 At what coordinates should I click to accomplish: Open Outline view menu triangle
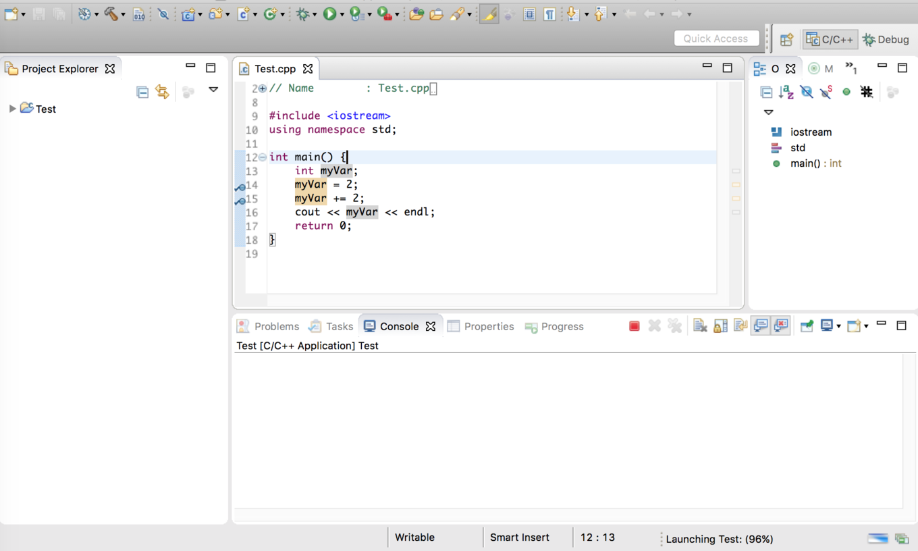click(768, 112)
